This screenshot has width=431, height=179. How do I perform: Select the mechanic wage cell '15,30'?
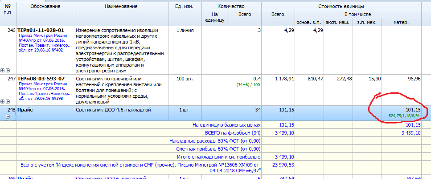(367, 90)
